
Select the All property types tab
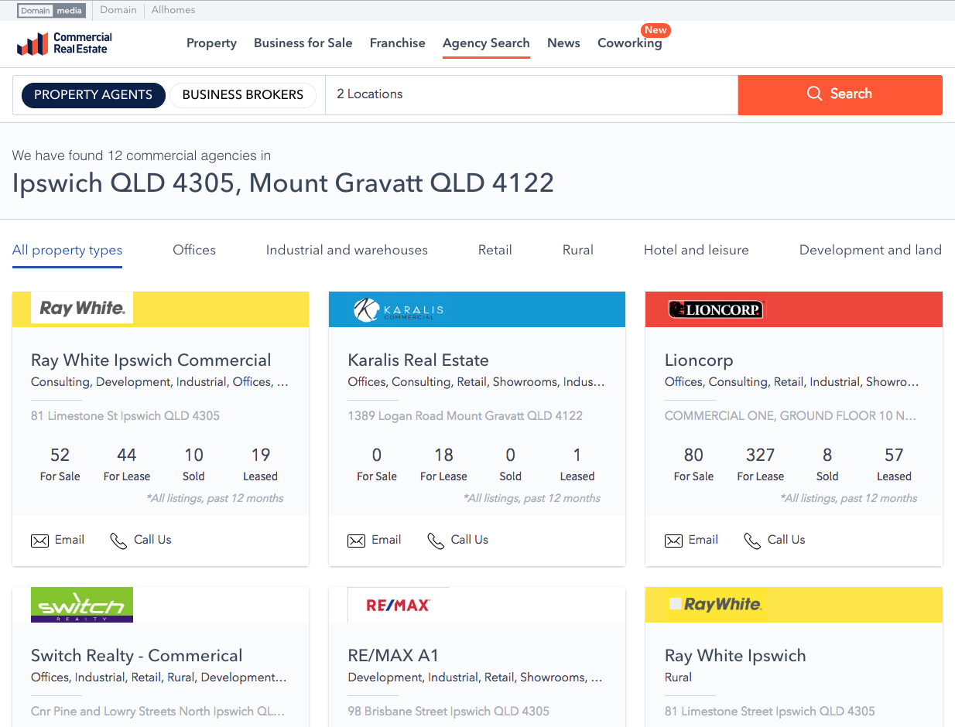click(67, 250)
